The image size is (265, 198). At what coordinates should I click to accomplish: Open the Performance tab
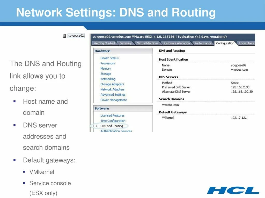click(203, 43)
